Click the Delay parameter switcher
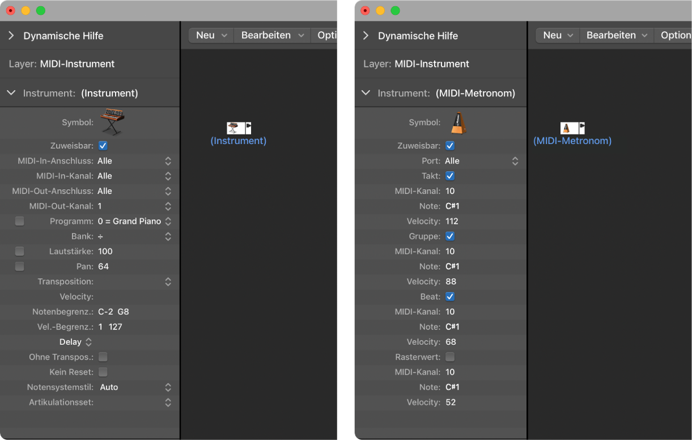The image size is (692, 440). (x=75, y=342)
